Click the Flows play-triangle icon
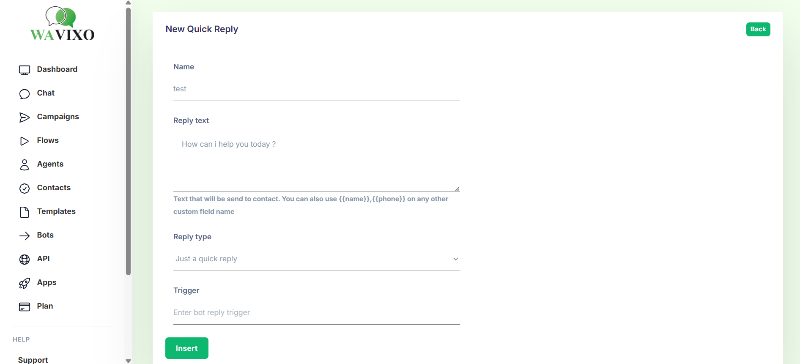 tap(25, 141)
